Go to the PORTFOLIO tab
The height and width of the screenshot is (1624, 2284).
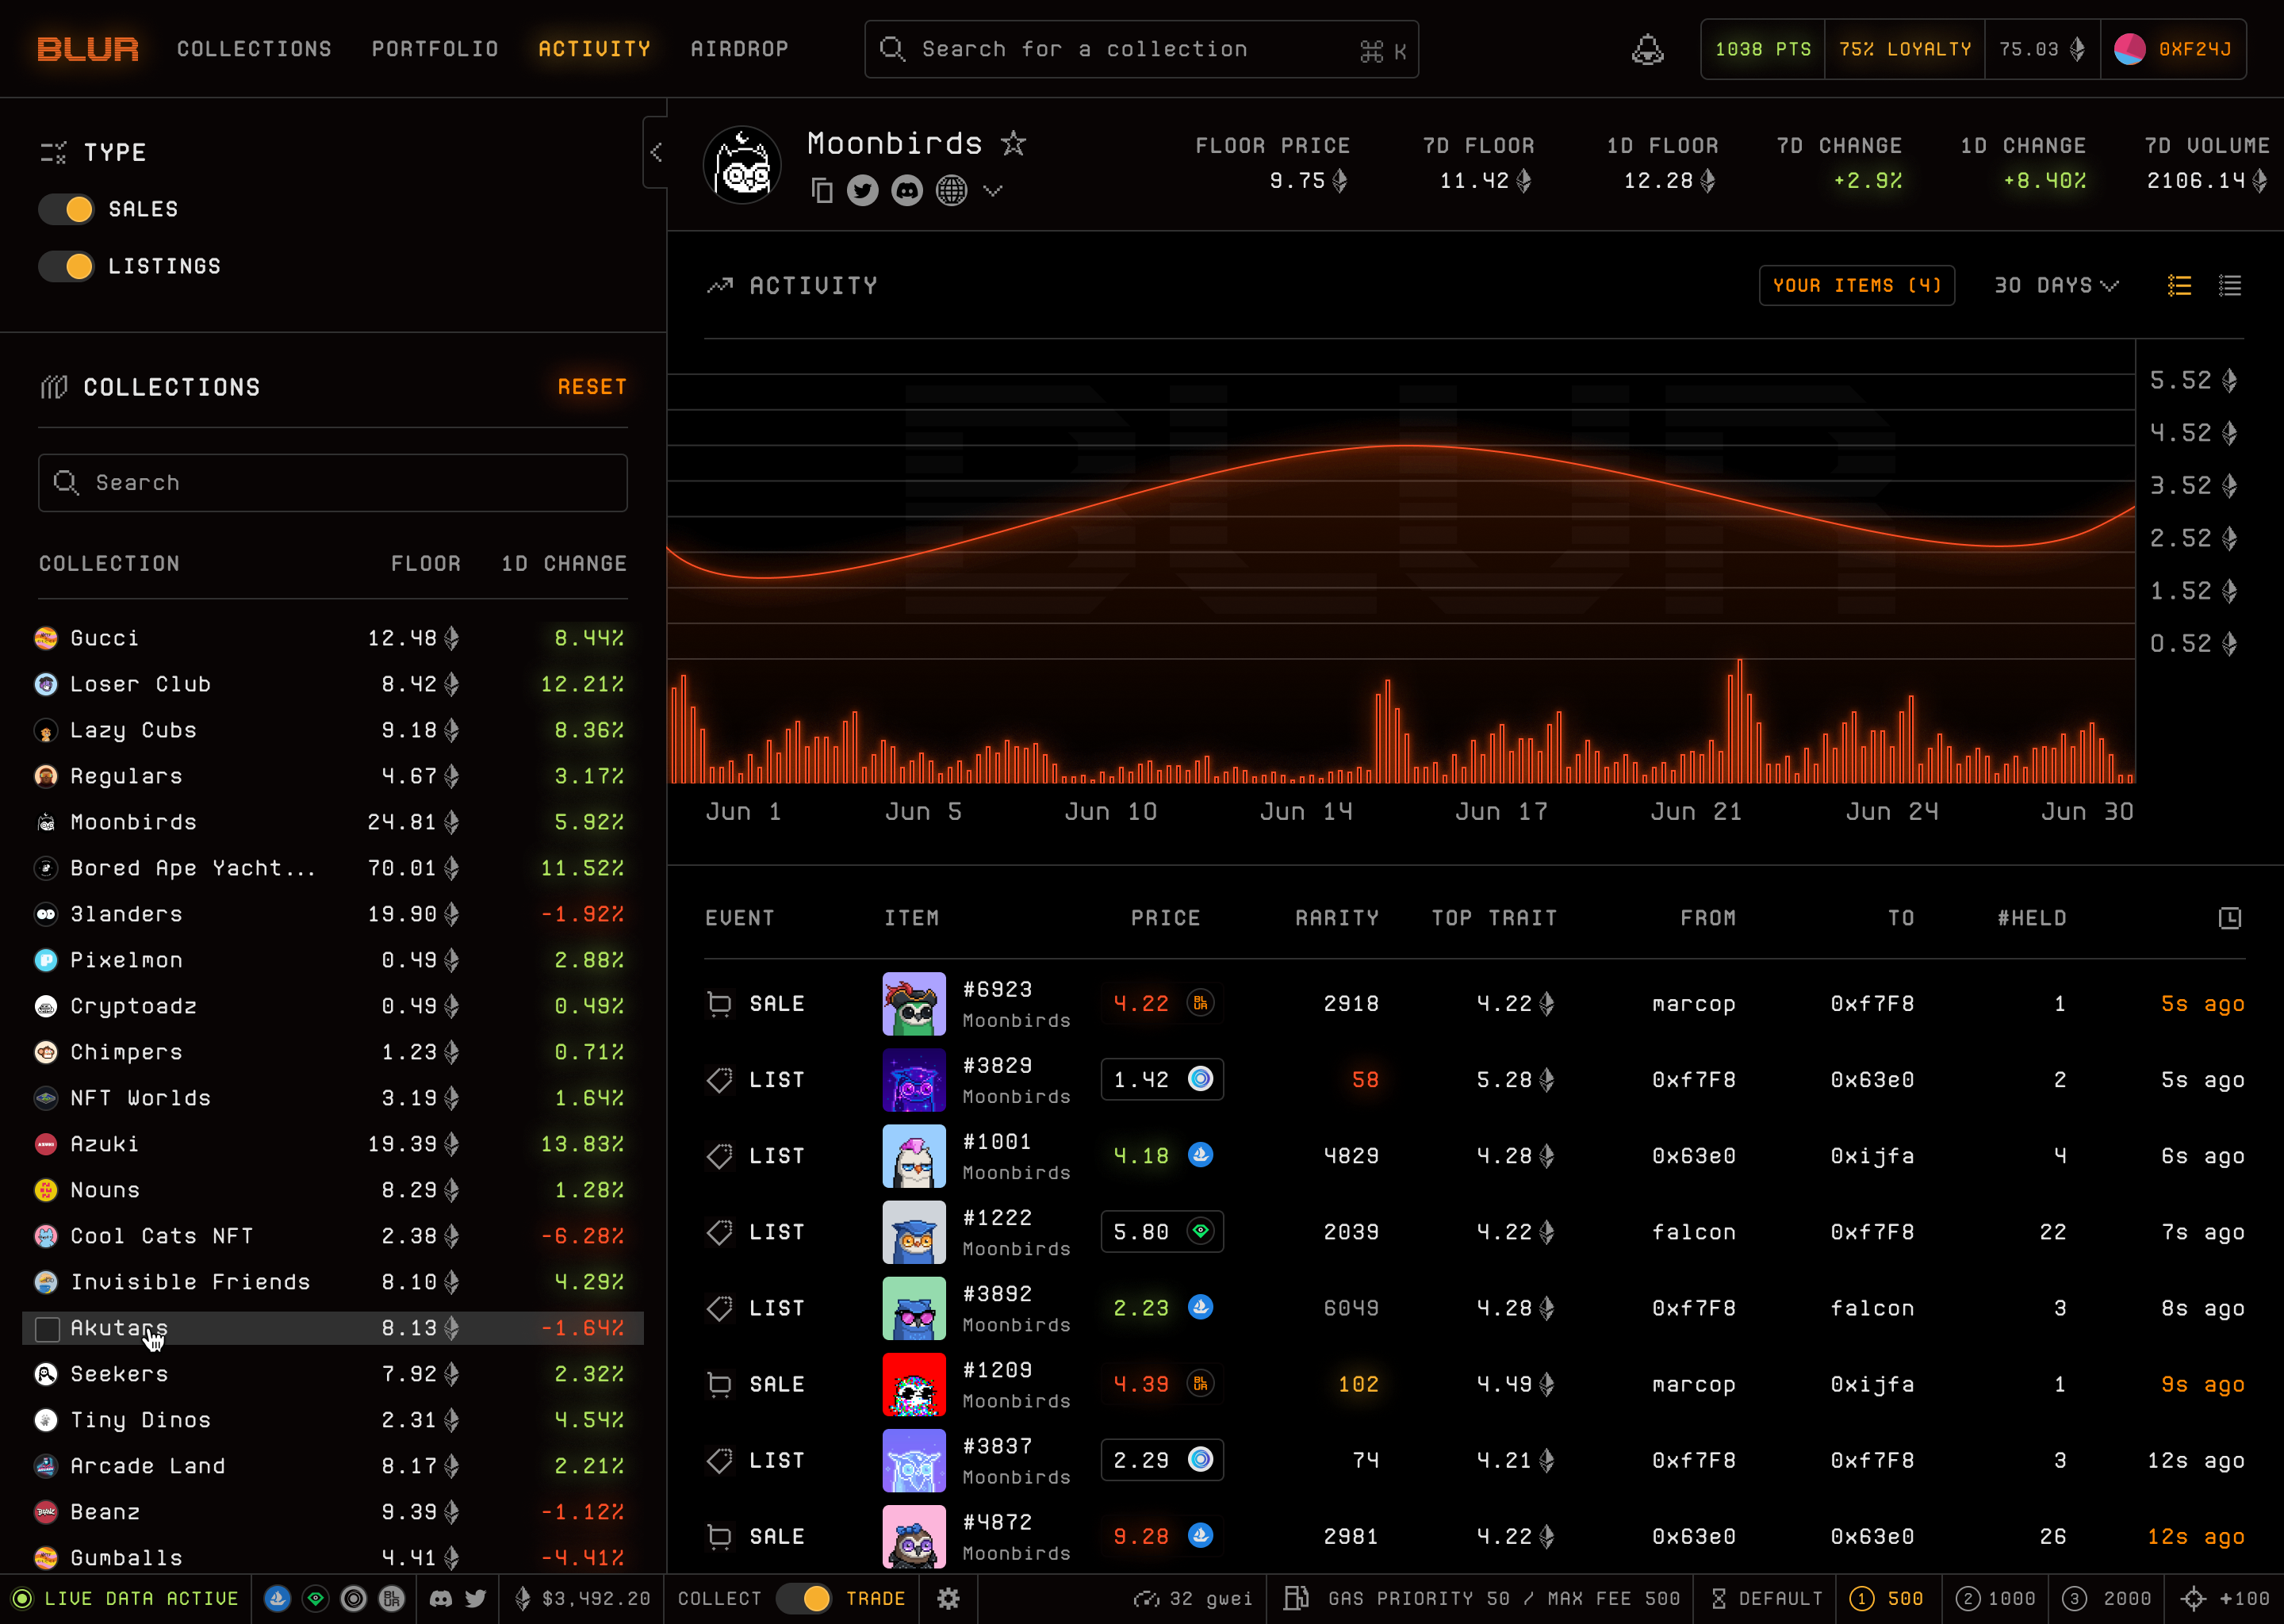pos(435,49)
